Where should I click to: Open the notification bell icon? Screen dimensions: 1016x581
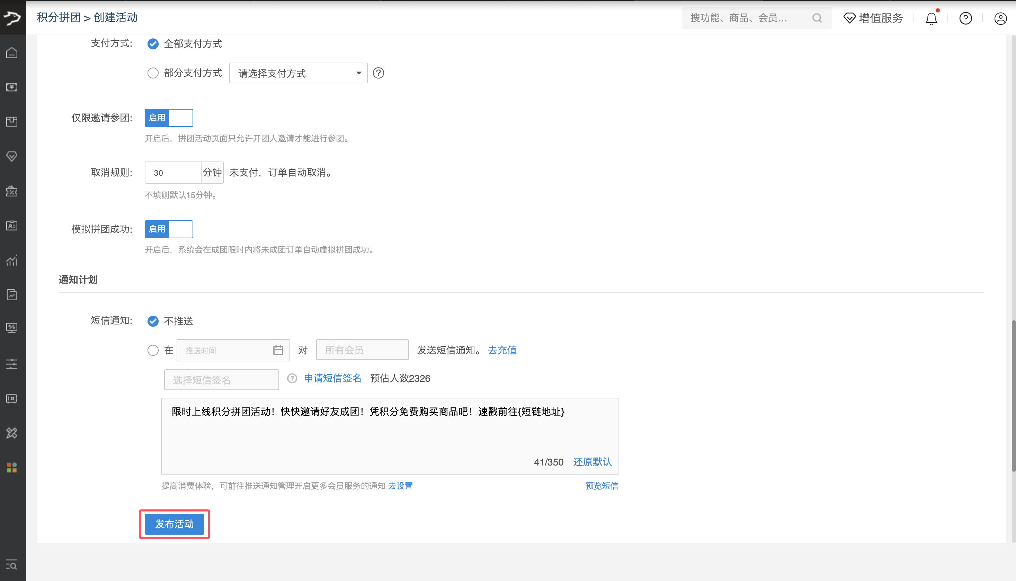click(x=931, y=18)
